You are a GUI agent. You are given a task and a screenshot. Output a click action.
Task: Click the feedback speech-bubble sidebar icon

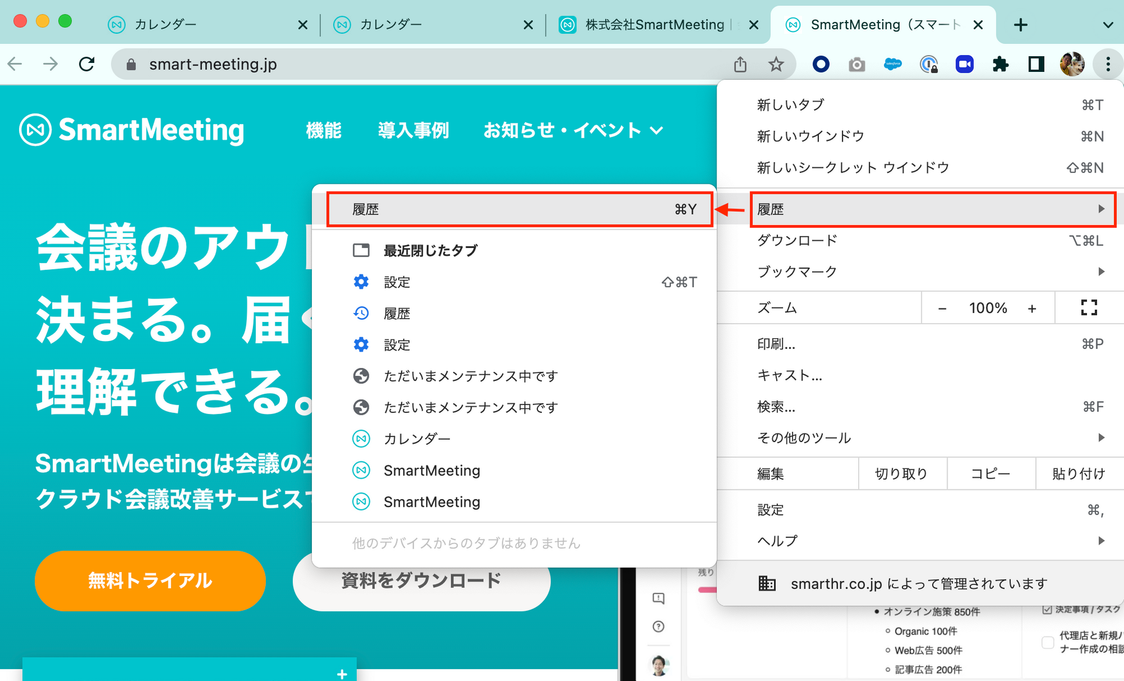[659, 598]
